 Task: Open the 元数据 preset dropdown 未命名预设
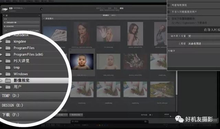(x=204, y=43)
